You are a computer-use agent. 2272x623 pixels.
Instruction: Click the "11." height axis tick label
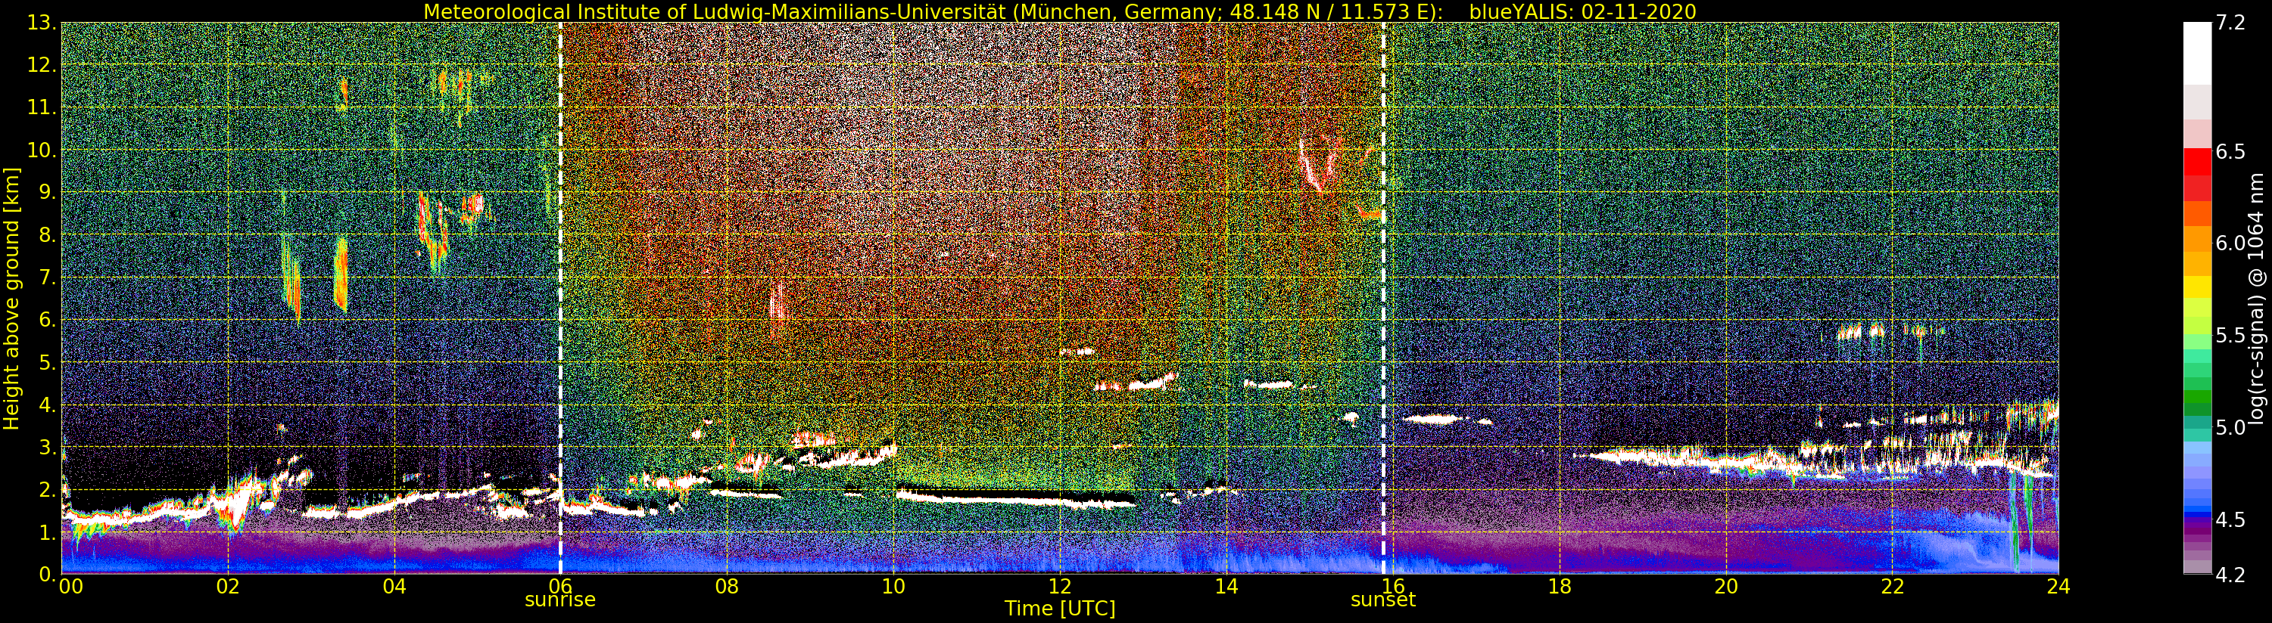[42, 107]
